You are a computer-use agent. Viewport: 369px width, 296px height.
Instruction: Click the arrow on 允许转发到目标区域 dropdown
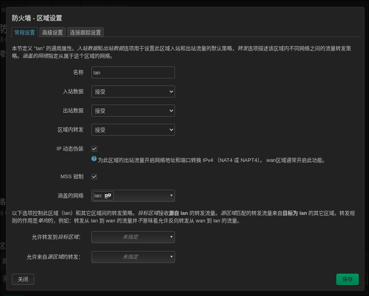[171, 237]
